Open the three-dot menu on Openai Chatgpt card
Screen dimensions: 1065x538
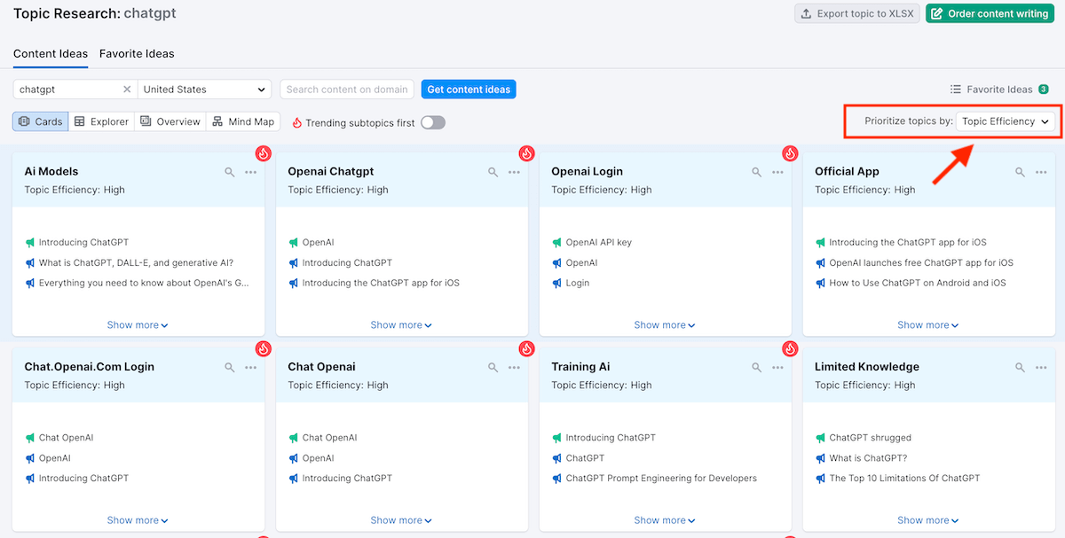514,172
